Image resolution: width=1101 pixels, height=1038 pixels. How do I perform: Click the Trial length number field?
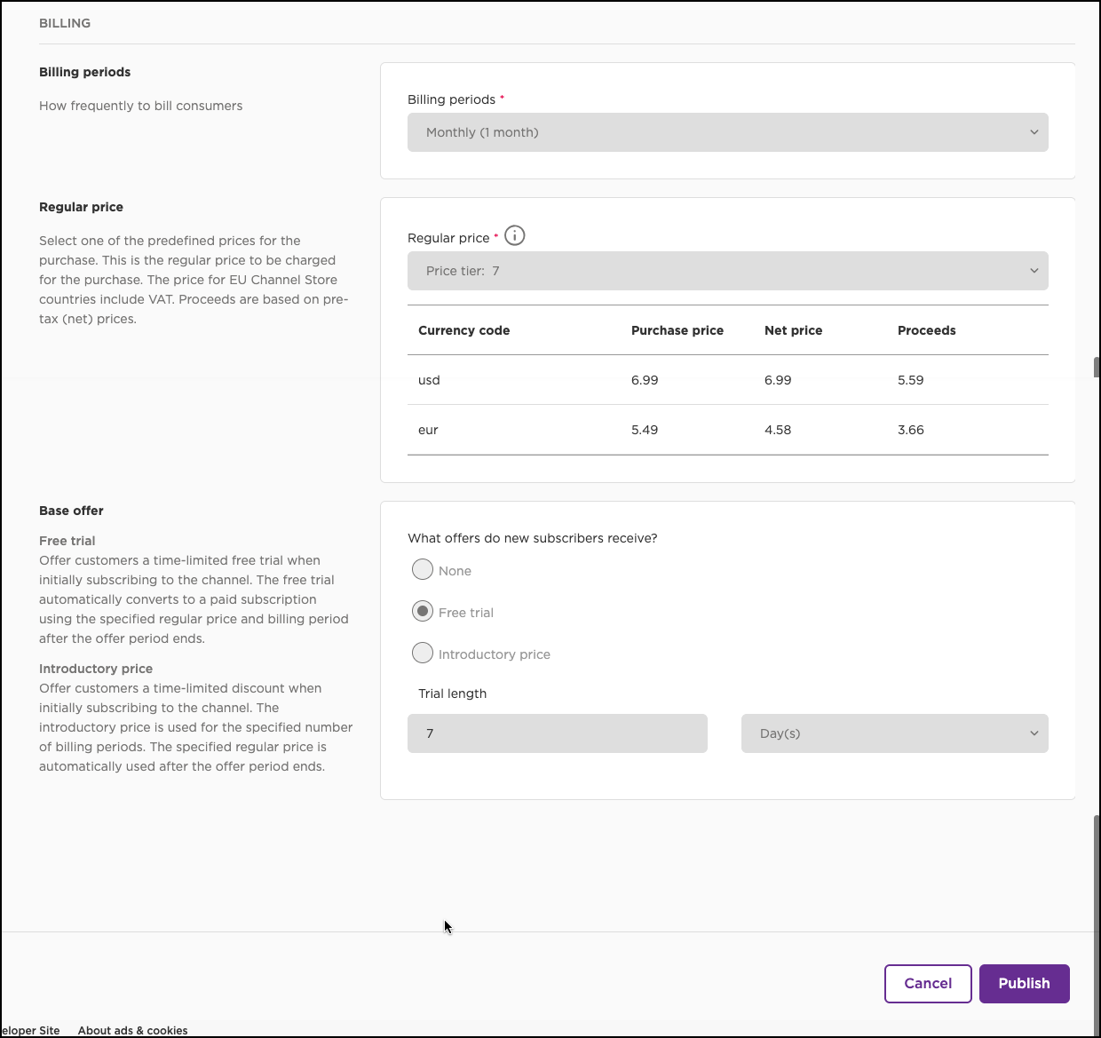557,733
